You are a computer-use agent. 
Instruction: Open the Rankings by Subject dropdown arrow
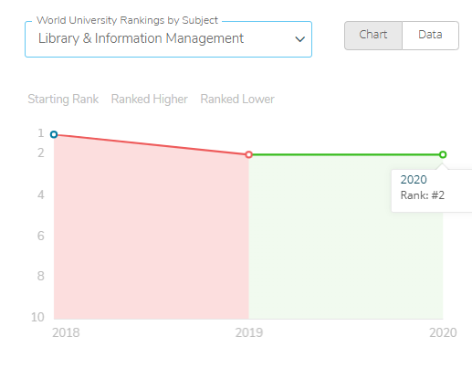click(300, 39)
